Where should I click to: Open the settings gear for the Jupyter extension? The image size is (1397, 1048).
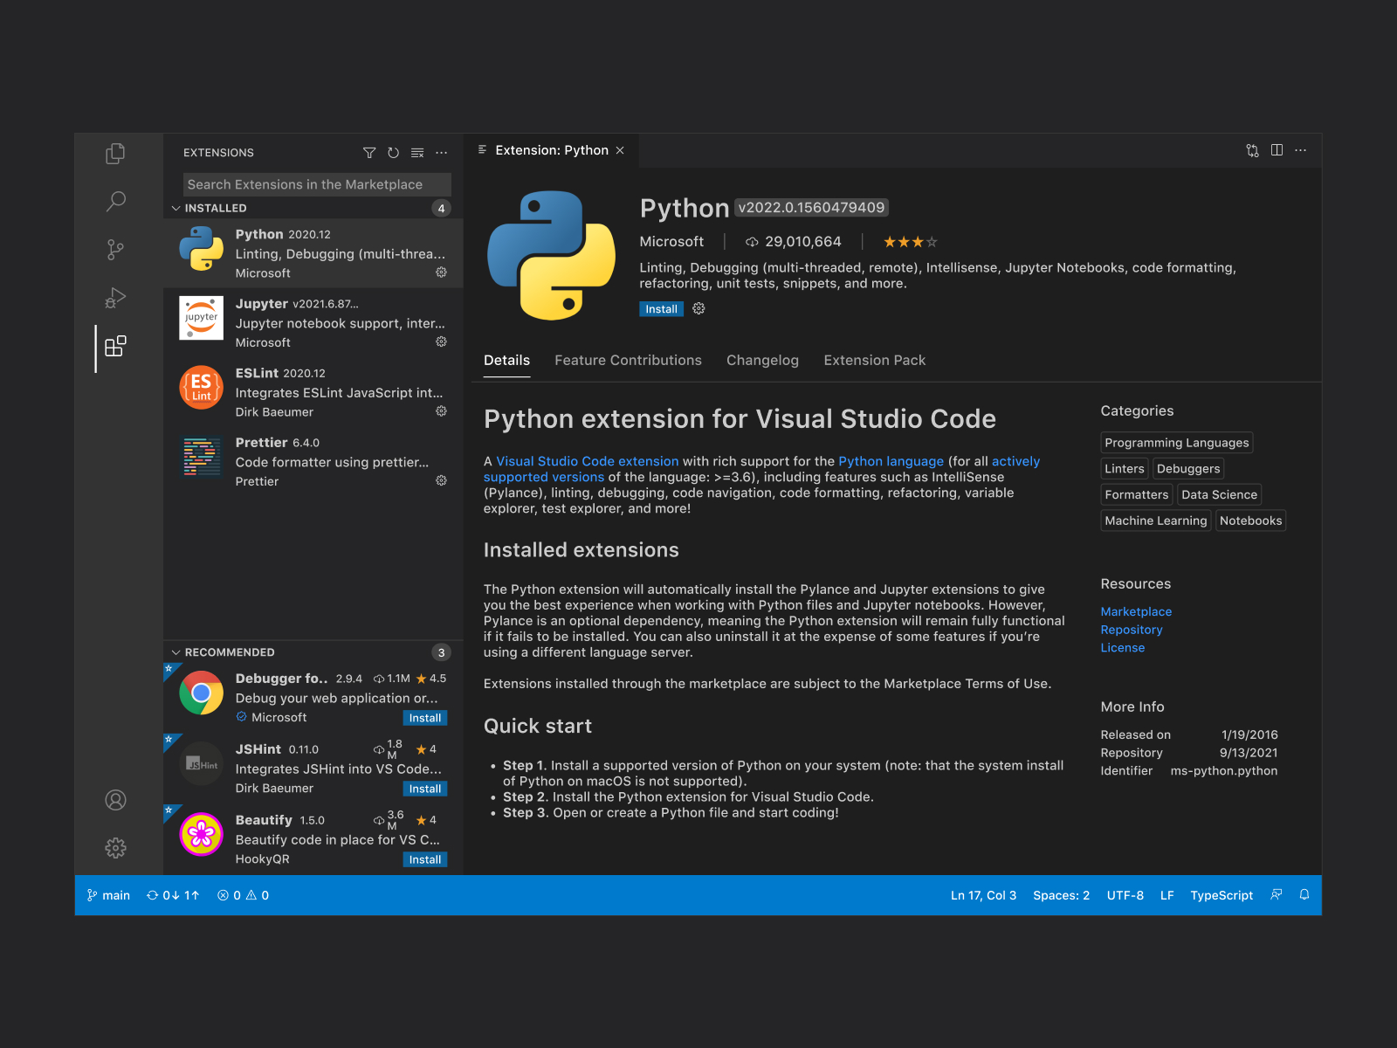441,341
